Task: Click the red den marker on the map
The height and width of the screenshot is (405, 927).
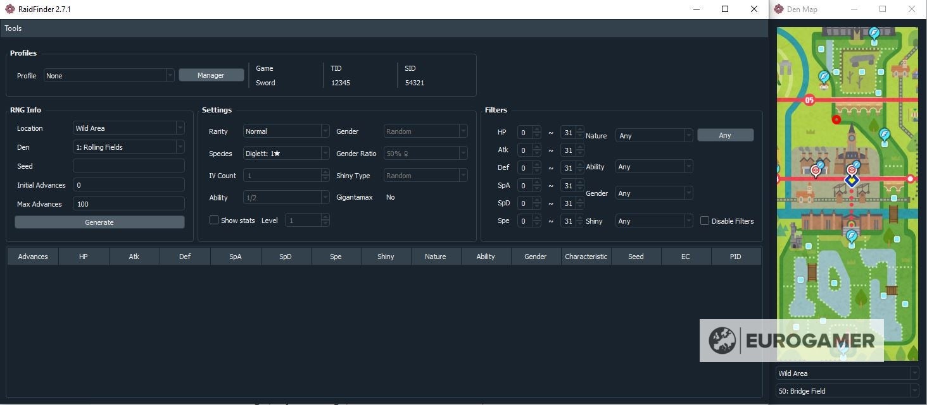Action: (836, 119)
